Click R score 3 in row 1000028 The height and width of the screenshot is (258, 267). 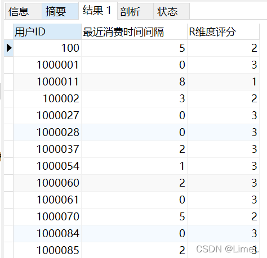[x=223, y=132]
